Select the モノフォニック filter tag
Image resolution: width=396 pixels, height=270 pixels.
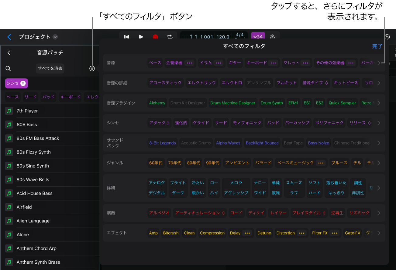247,123
